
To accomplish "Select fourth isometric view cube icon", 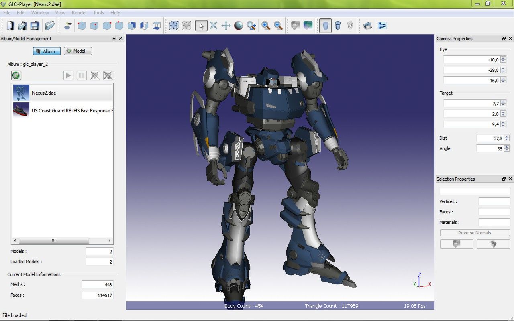I will pyautogui.click(x=119, y=26).
